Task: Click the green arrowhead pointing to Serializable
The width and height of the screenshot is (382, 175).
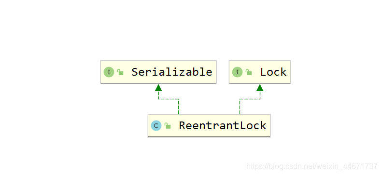Action: click(x=158, y=88)
